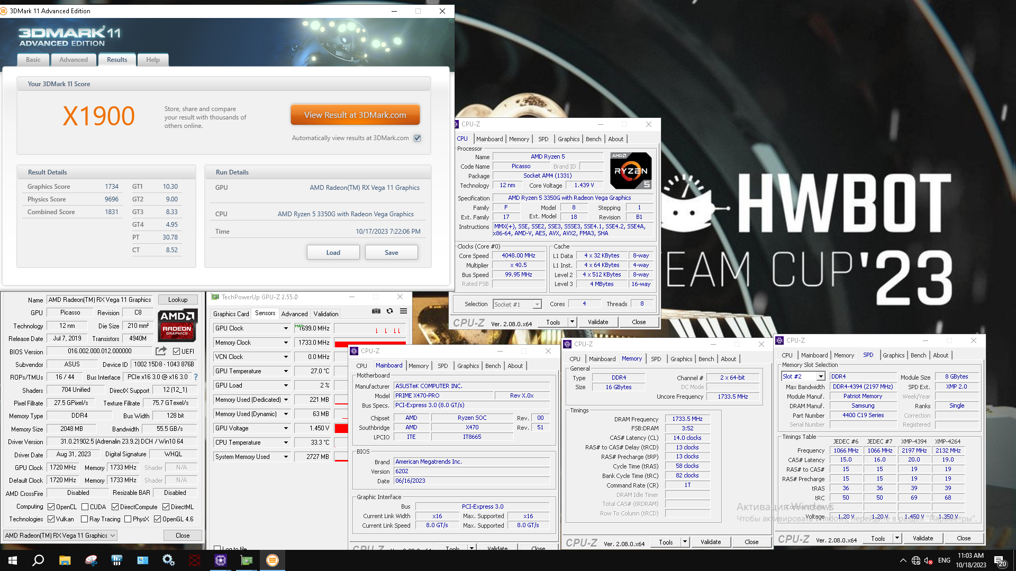Open the network status tray icon
This screenshot has height=571, width=1016.
[916, 561]
